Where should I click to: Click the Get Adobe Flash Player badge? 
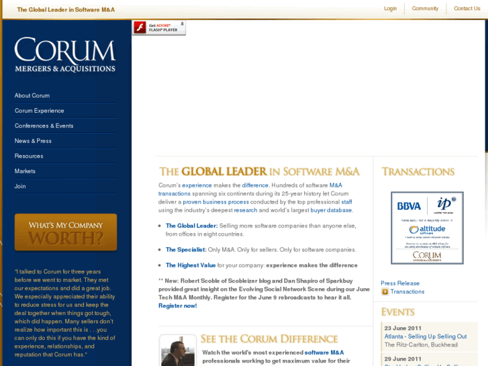click(159, 28)
